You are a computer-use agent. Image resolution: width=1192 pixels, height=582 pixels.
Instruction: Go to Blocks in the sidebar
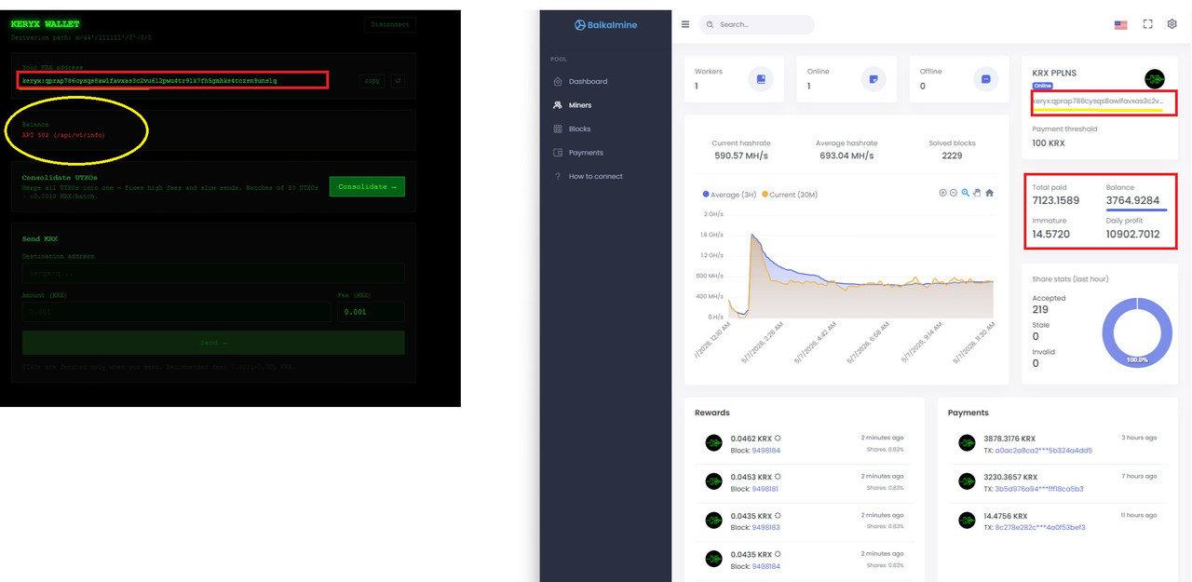click(x=579, y=129)
